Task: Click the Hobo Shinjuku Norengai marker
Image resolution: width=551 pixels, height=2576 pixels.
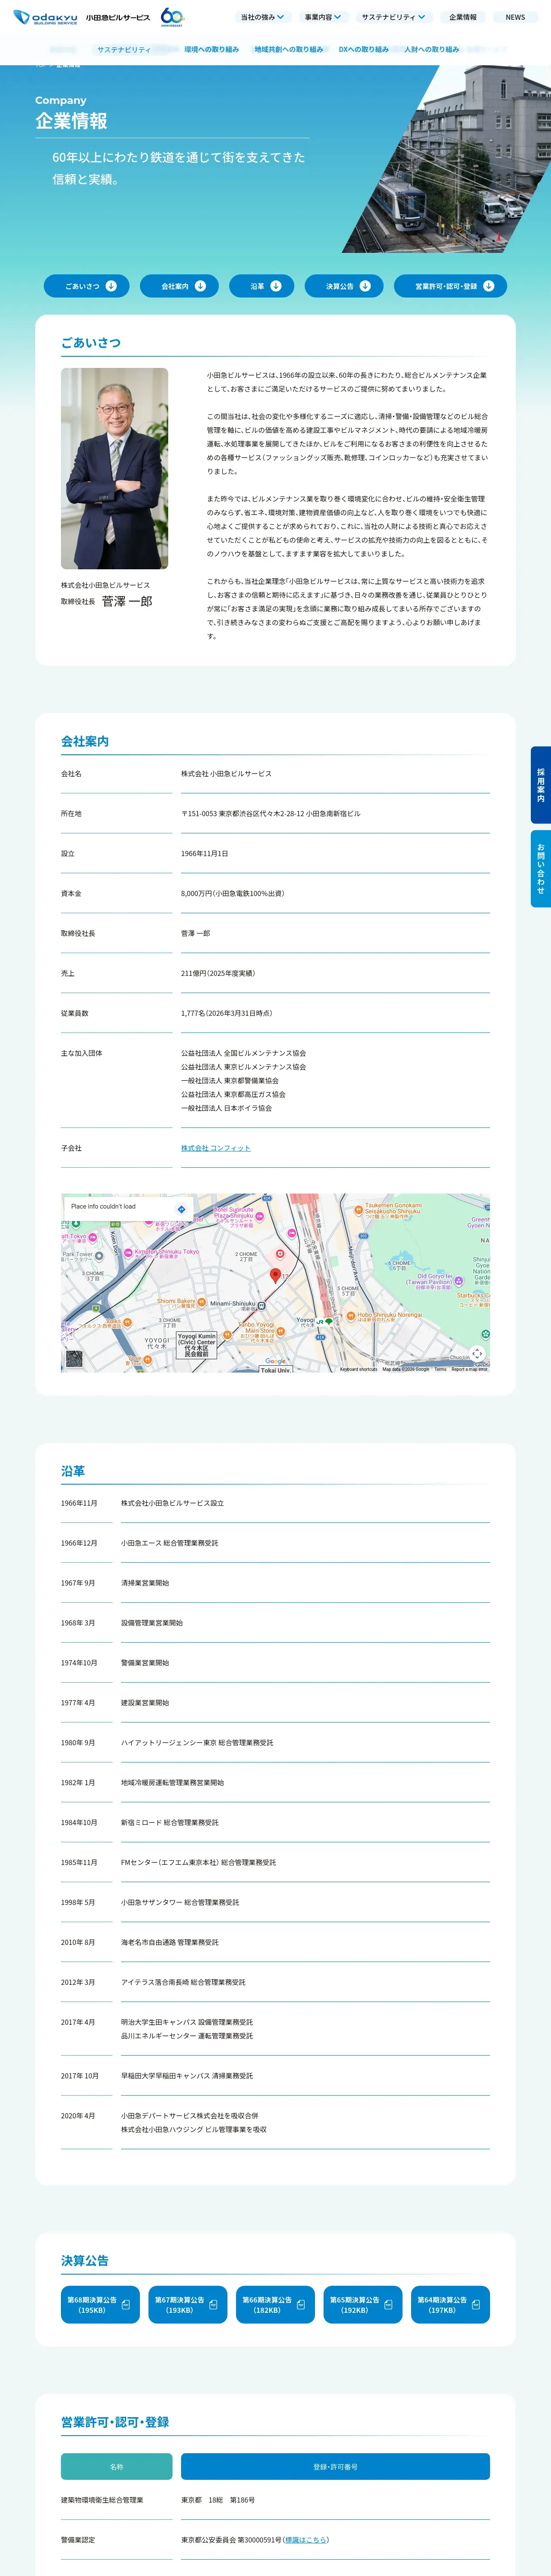Action: 351,1315
